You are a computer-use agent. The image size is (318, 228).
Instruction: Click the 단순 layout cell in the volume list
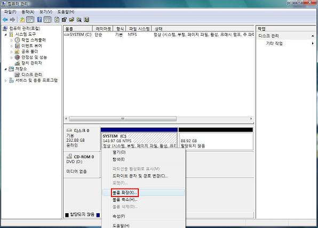pyautogui.click(x=98, y=35)
